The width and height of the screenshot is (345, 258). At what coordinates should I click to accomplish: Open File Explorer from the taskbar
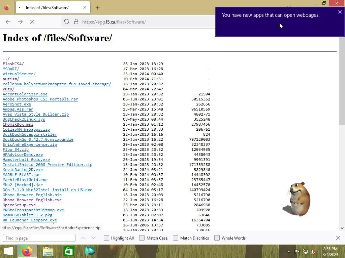pyautogui.click(x=48, y=251)
